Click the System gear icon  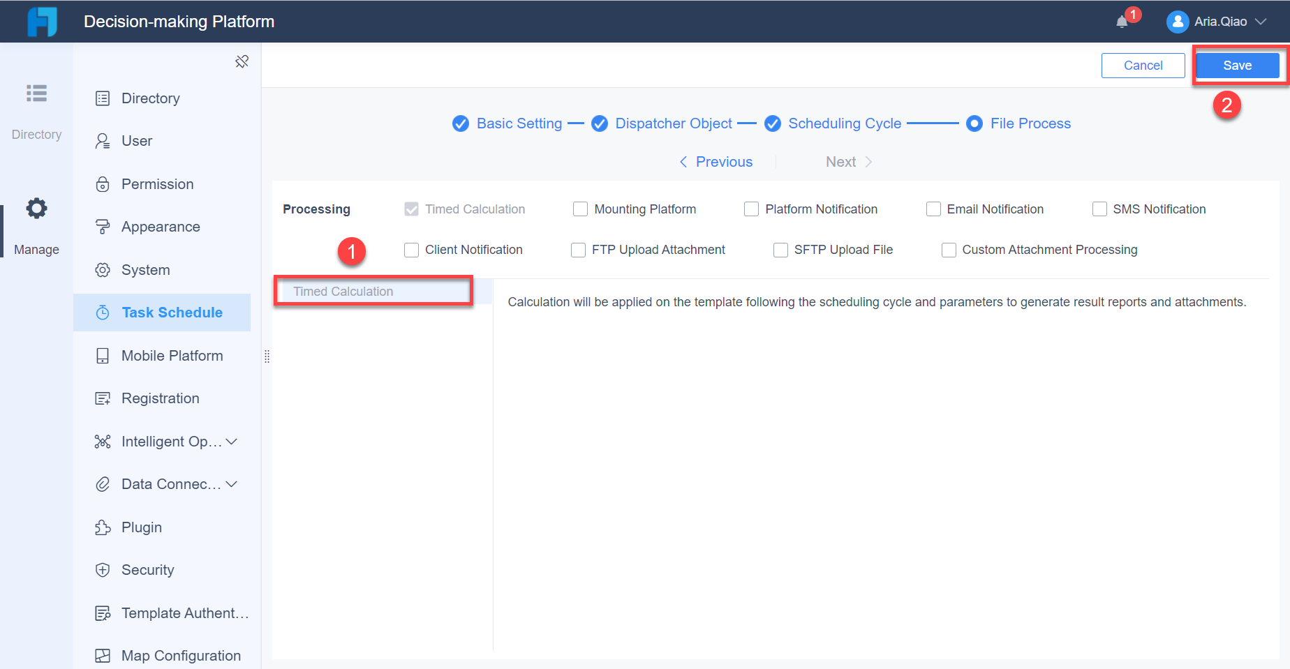tap(103, 270)
